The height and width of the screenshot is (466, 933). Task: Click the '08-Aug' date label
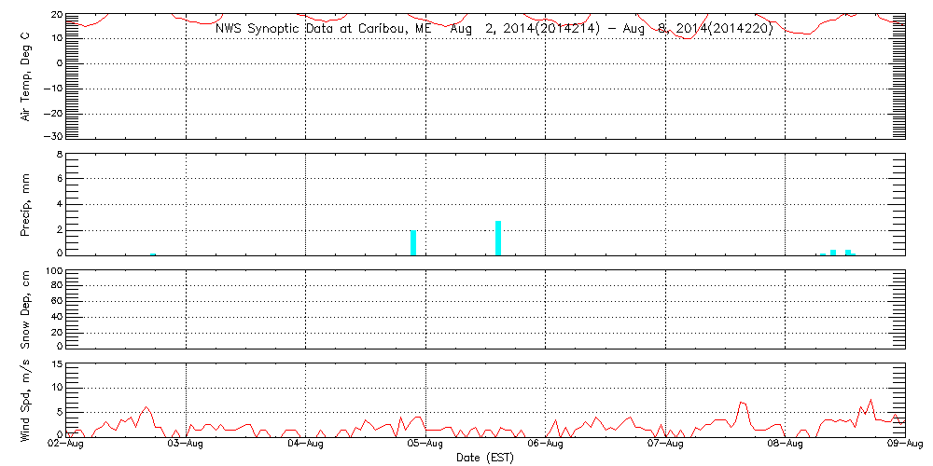point(786,445)
